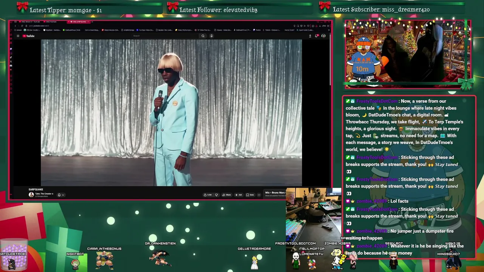Click Latest Tipper: momgae - $1 text
The height and width of the screenshot is (272, 484).
pyautogui.click(x=65, y=10)
